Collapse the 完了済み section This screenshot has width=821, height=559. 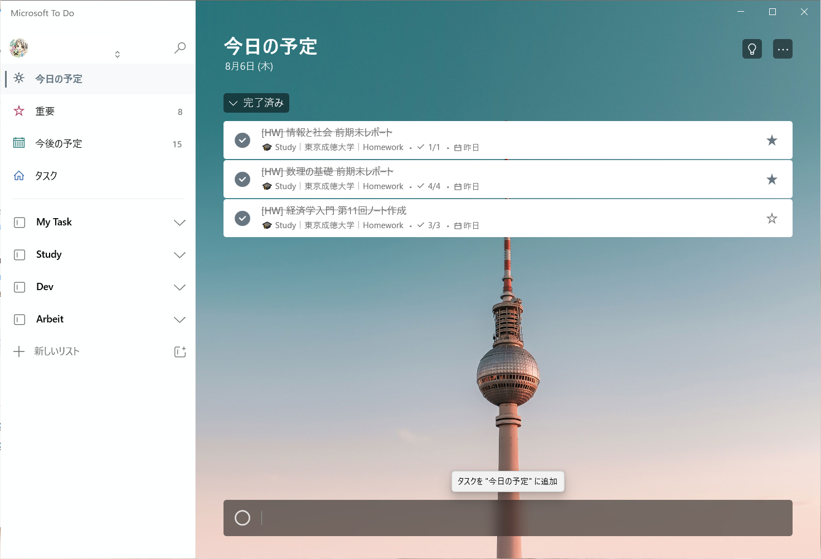tap(256, 103)
